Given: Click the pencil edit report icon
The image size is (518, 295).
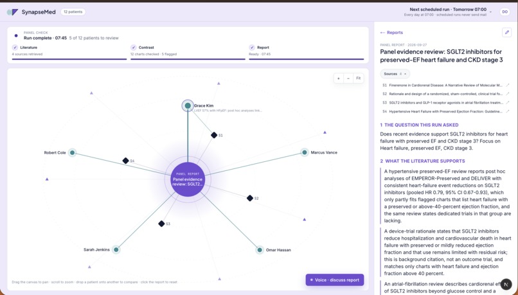Looking at the screenshot, I should pyautogui.click(x=506, y=32).
